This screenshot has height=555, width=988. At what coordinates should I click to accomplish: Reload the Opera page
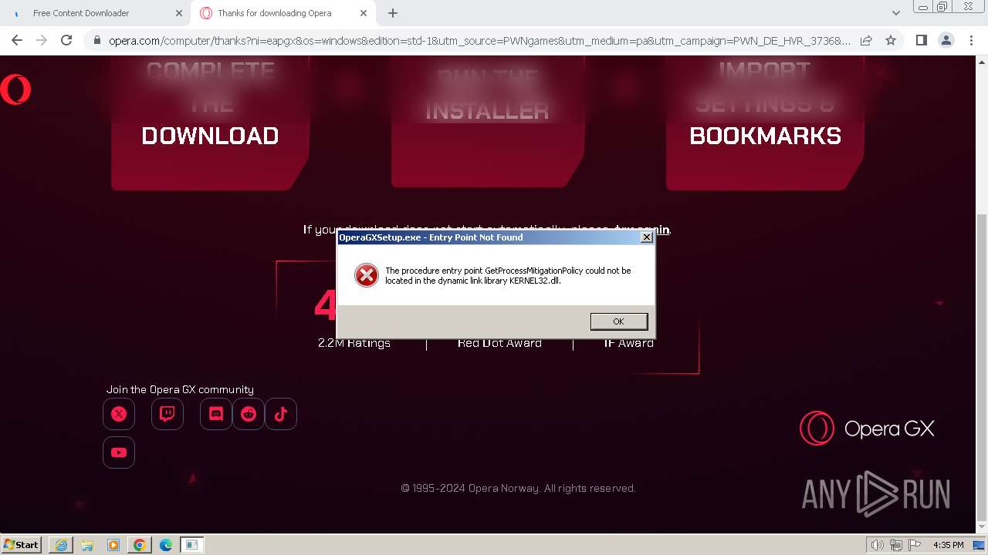66,40
